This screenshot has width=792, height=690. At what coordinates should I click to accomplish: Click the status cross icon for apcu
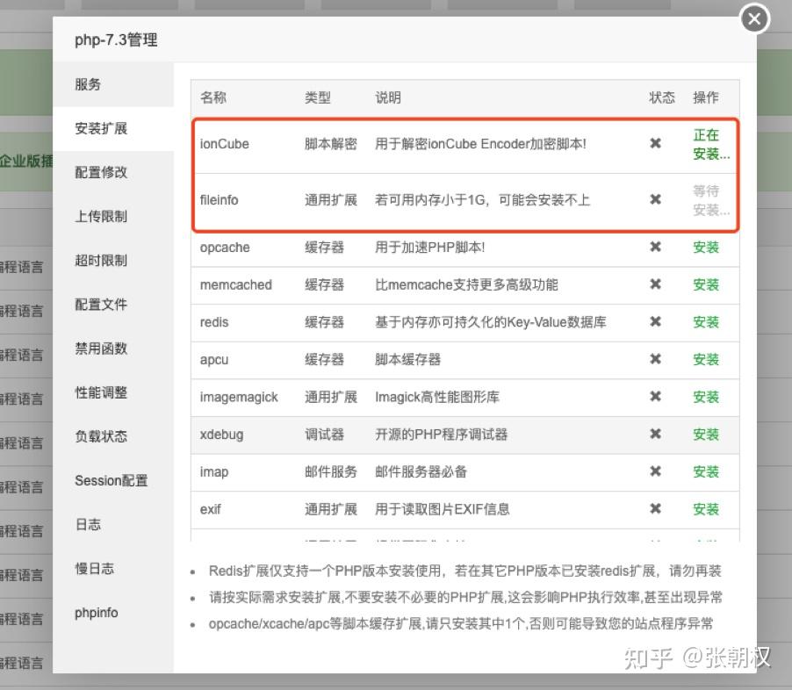click(x=655, y=359)
